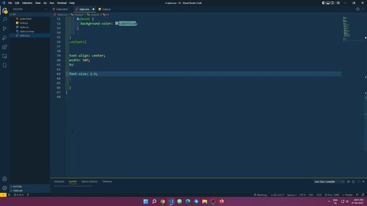Click the SCSS language mode status item
This screenshot has width=367, height=206.
tap(319, 195)
